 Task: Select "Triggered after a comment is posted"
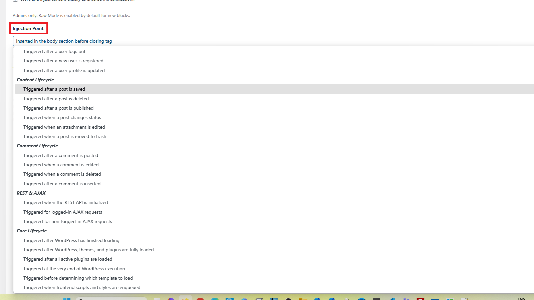coord(274,155)
